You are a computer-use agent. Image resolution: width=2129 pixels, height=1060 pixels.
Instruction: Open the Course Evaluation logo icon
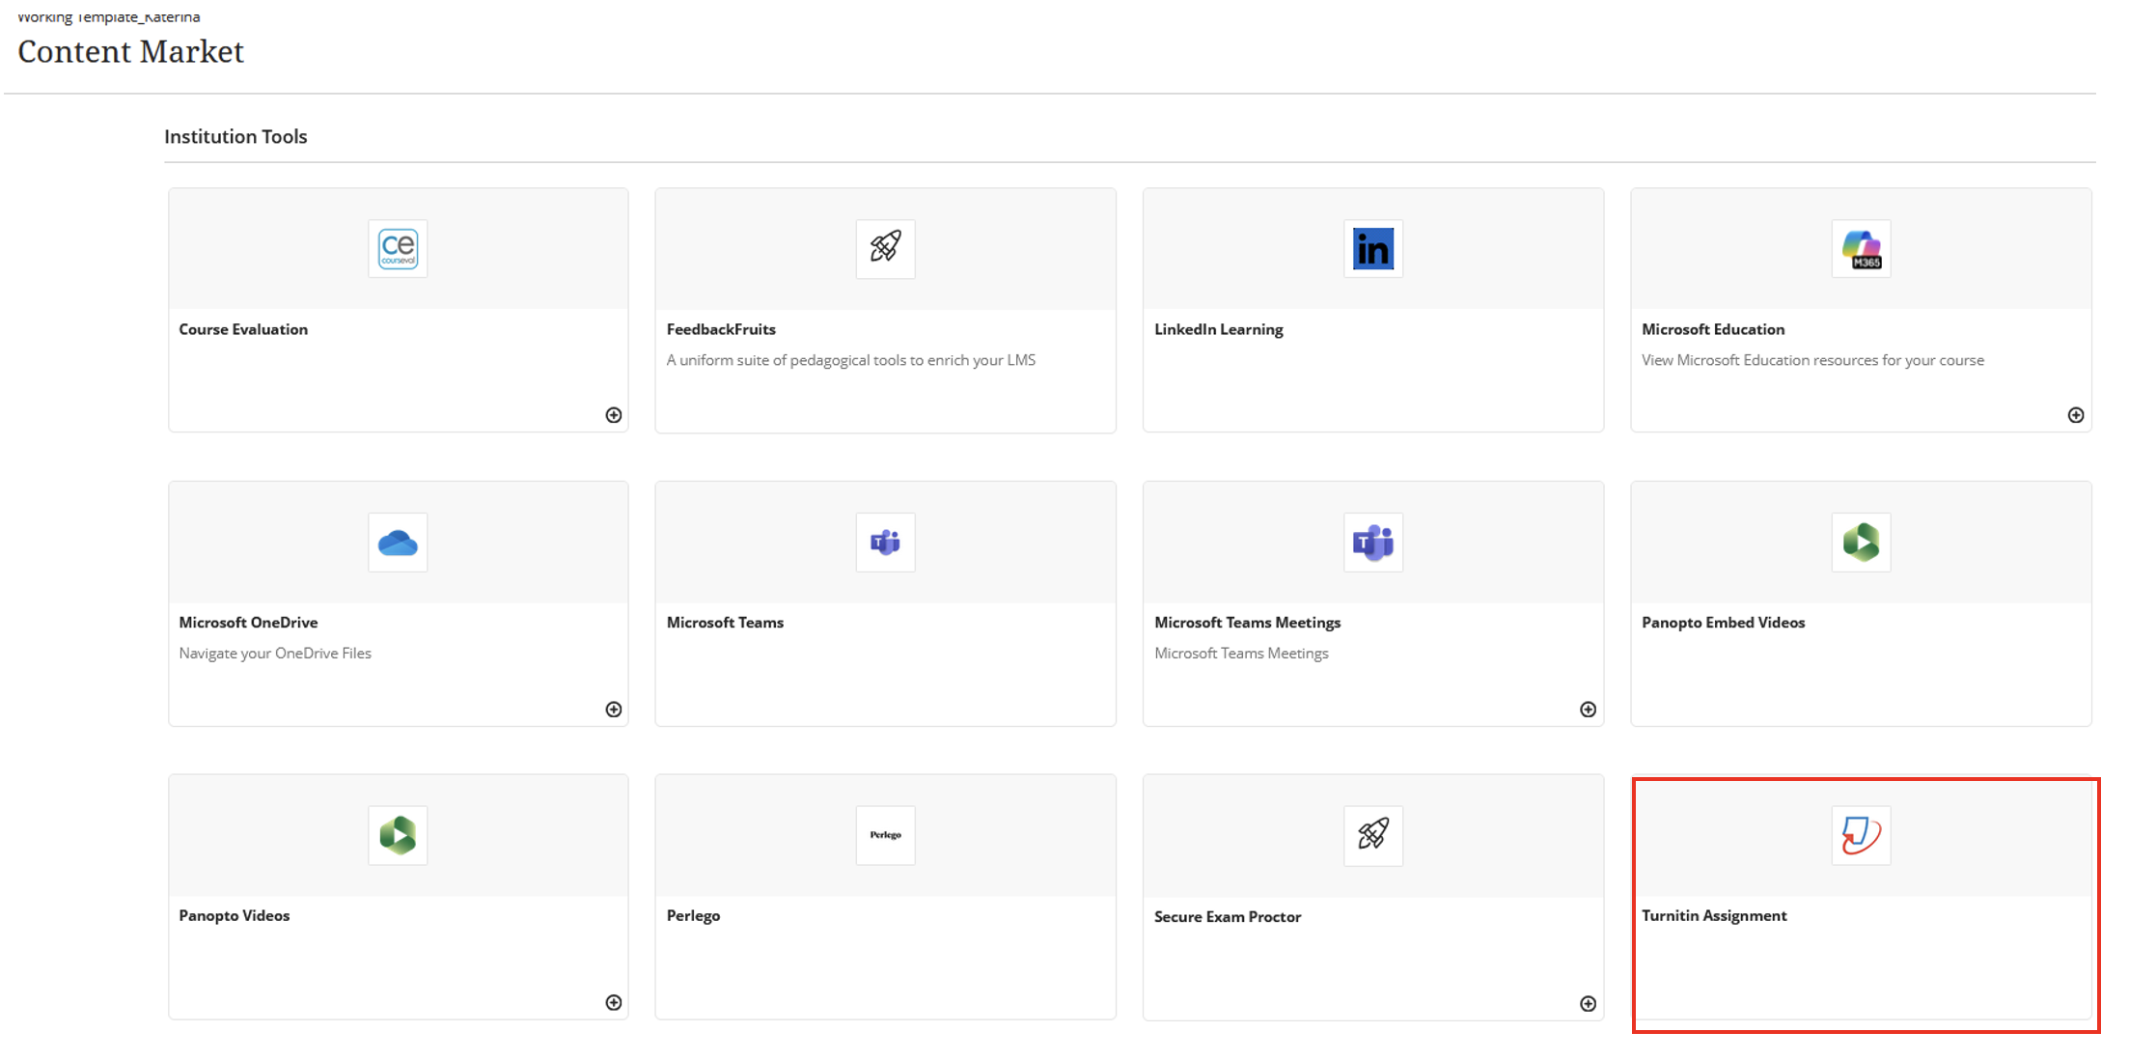click(398, 249)
